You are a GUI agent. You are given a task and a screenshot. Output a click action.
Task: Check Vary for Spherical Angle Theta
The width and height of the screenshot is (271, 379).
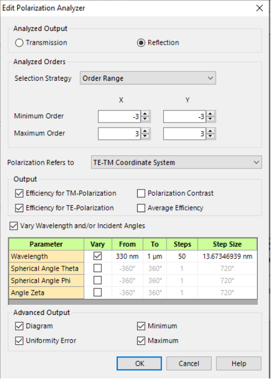(x=98, y=269)
